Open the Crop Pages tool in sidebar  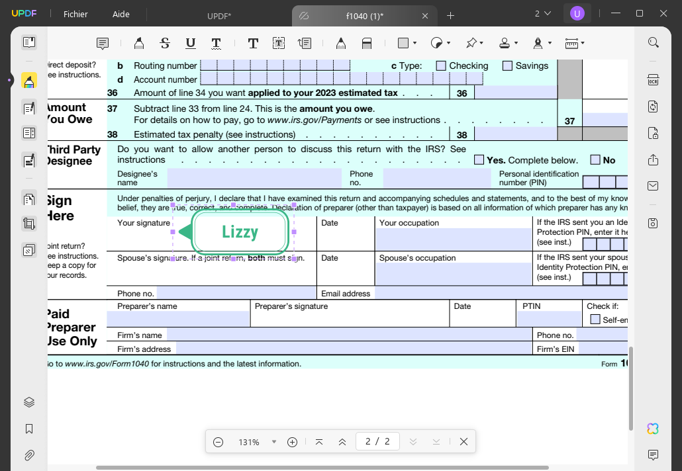[29, 224]
